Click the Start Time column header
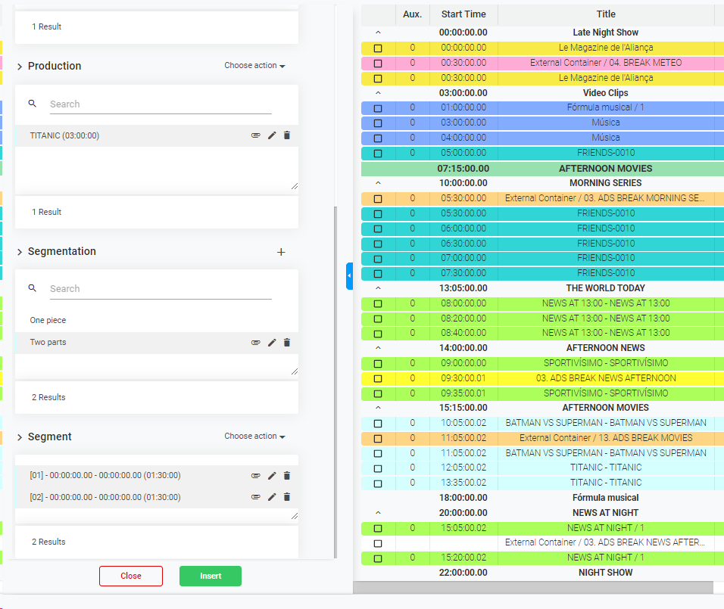Viewport: 724px width, 609px height. click(463, 14)
